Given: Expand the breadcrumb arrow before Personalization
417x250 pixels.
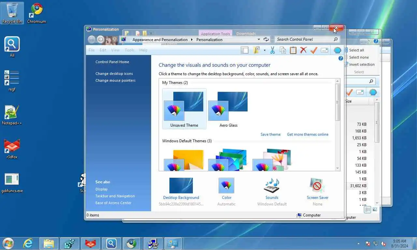Looking at the screenshot, I should pos(192,40).
